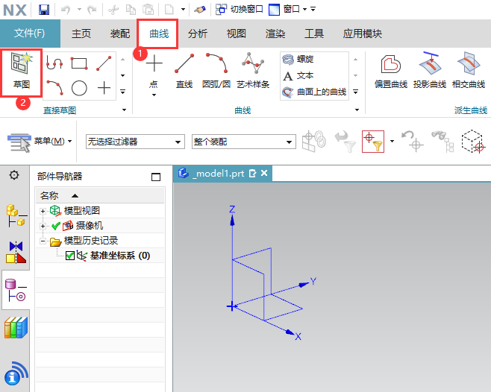
Task: Toggle the snap point filter funnel icon
Action: (372, 142)
